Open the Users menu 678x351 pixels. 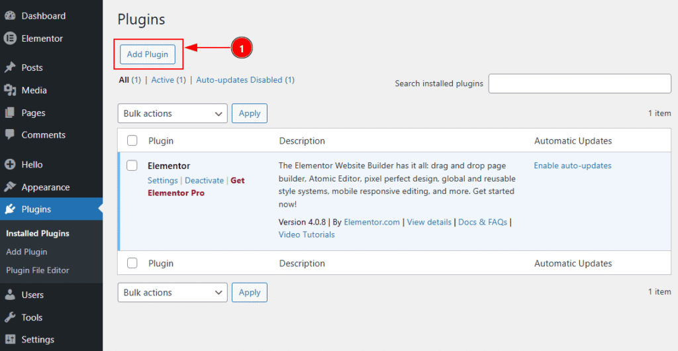(x=32, y=295)
